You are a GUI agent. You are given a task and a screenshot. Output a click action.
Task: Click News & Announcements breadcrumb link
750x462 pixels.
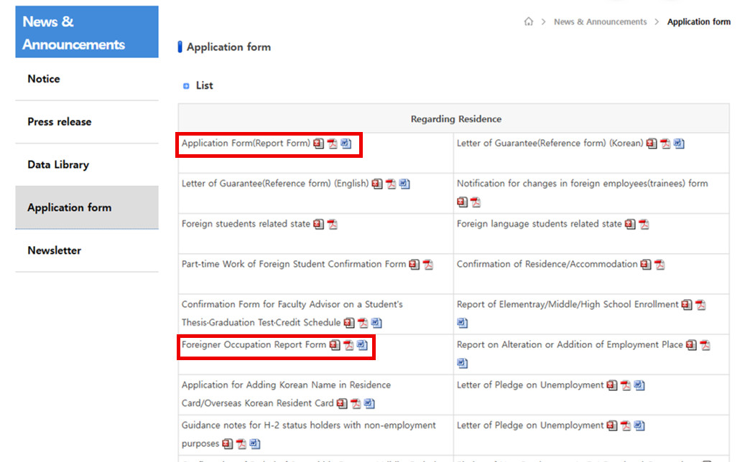(x=600, y=22)
